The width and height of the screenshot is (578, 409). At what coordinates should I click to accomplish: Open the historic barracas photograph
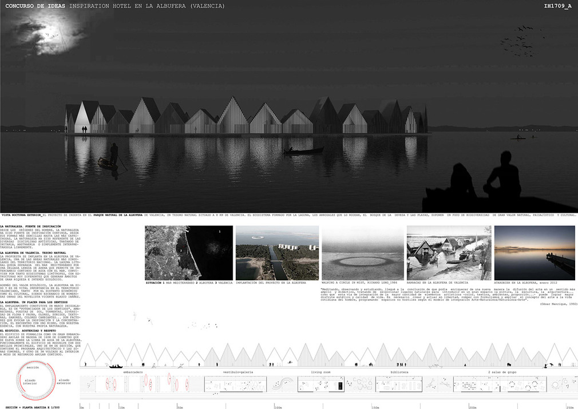449,253
